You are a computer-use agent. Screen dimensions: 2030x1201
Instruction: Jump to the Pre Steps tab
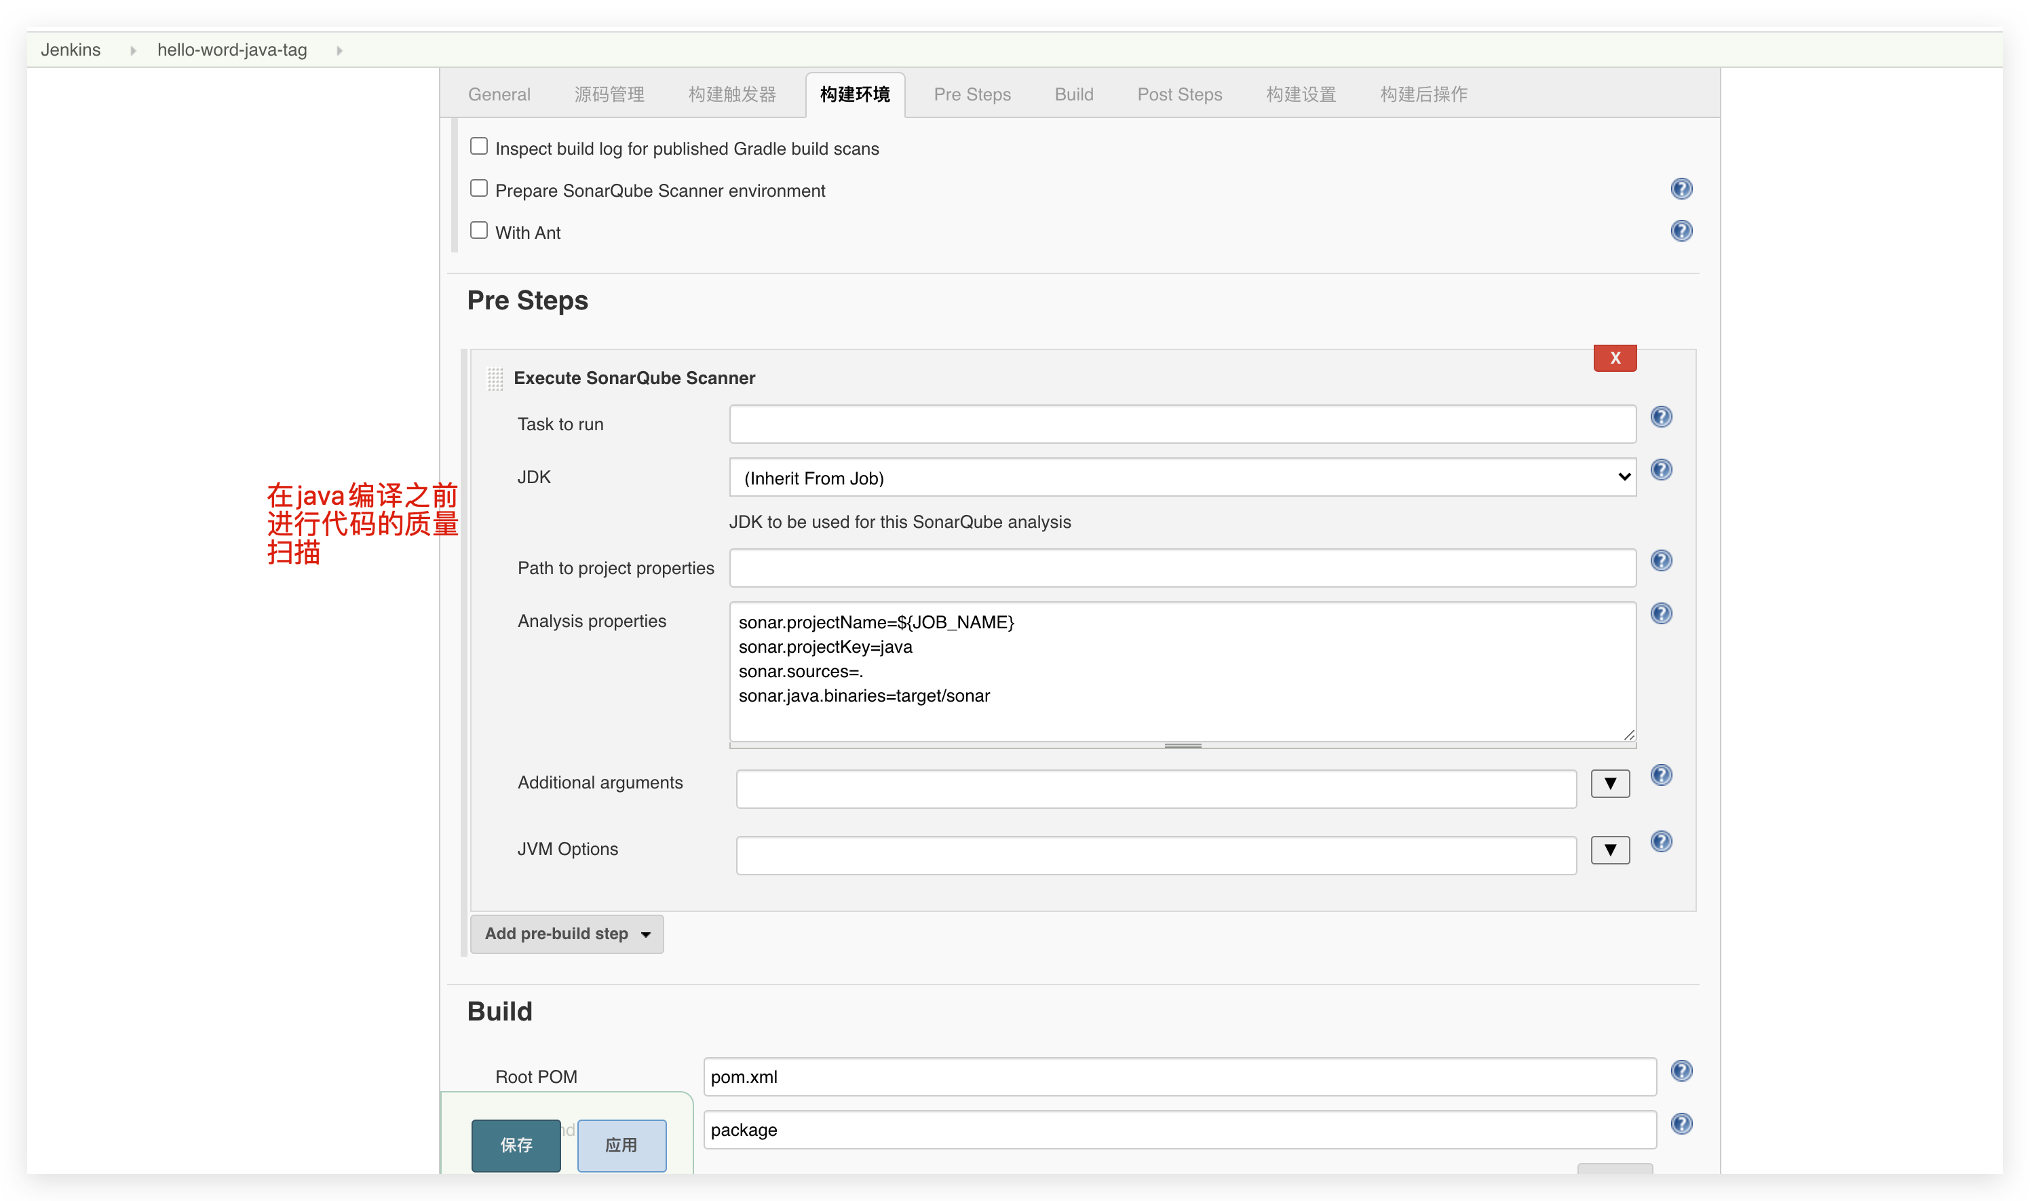(972, 95)
